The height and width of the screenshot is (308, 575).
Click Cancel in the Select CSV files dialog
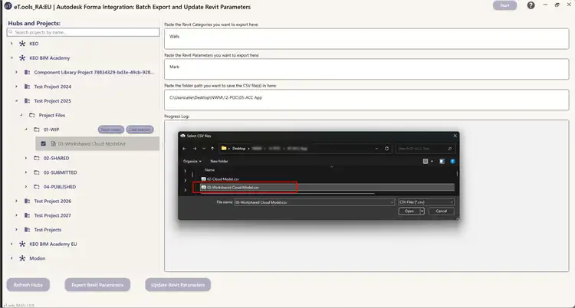(441, 211)
